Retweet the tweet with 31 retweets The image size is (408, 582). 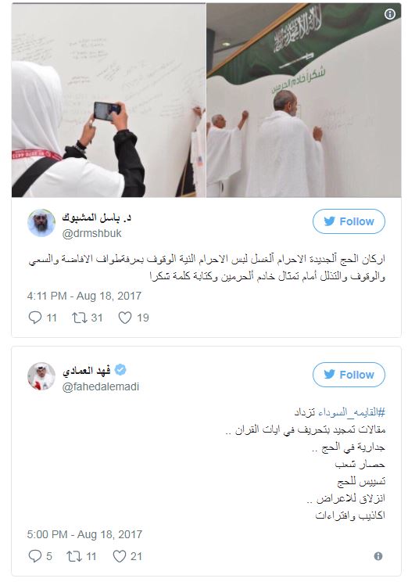tap(80, 318)
